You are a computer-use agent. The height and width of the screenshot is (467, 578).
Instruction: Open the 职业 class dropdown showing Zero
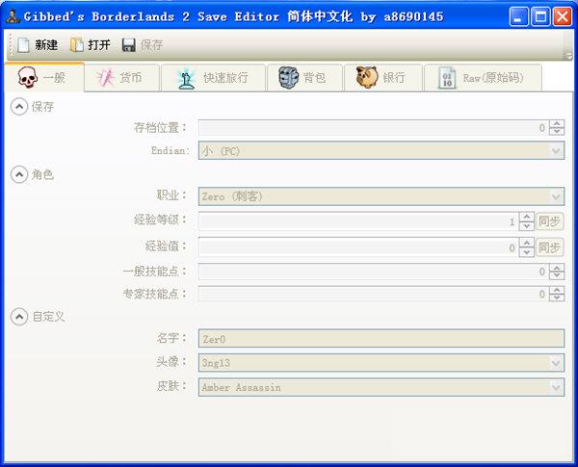pos(556,196)
